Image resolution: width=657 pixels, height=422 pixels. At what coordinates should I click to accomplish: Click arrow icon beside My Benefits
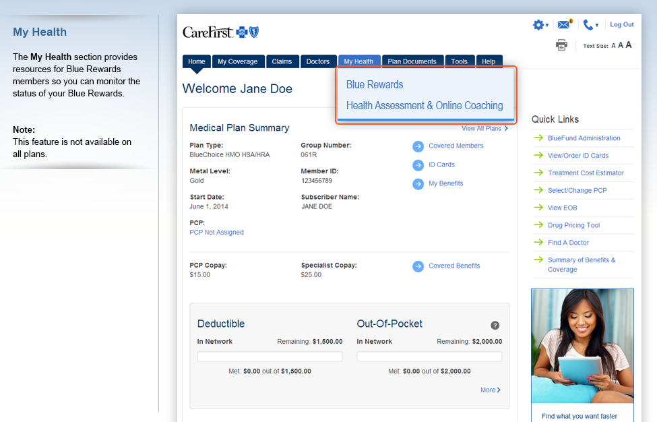click(418, 184)
